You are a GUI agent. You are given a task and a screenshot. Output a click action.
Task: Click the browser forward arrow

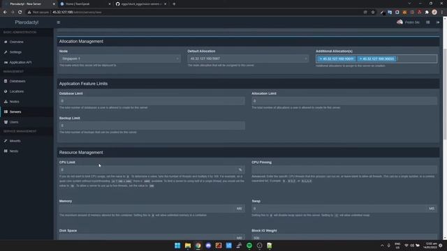[13, 13]
